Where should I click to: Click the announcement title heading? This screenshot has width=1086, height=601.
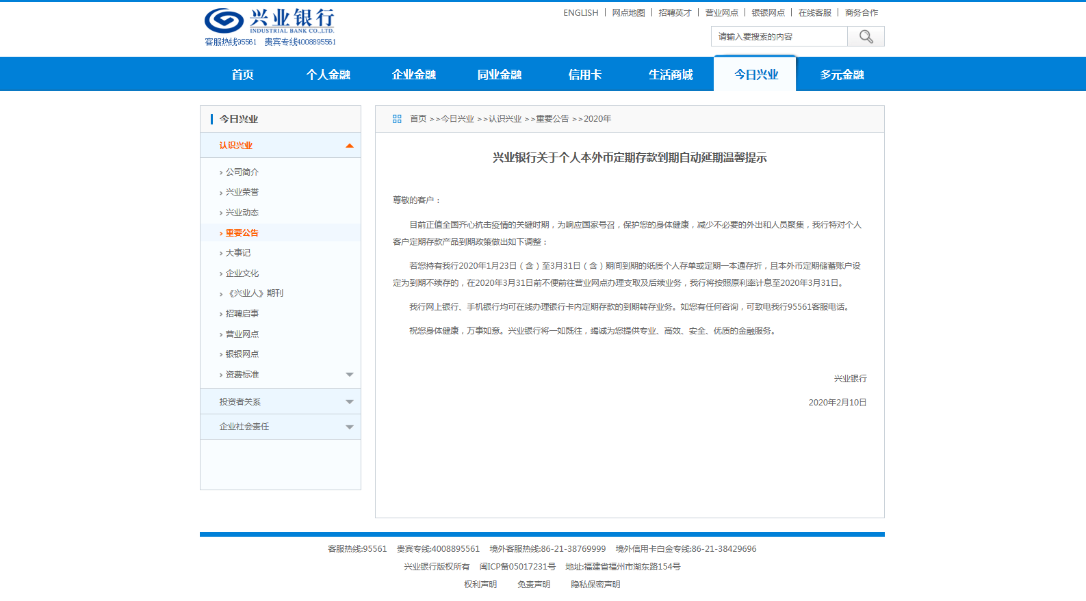[630, 158]
